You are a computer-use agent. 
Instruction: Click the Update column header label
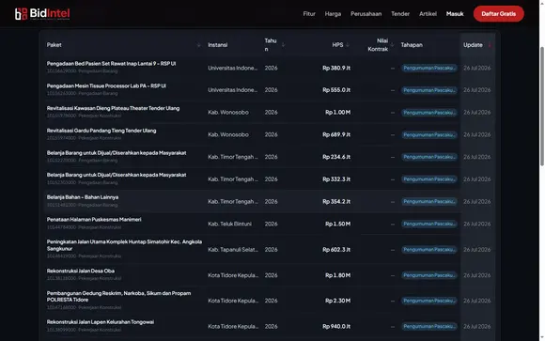[x=473, y=45]
